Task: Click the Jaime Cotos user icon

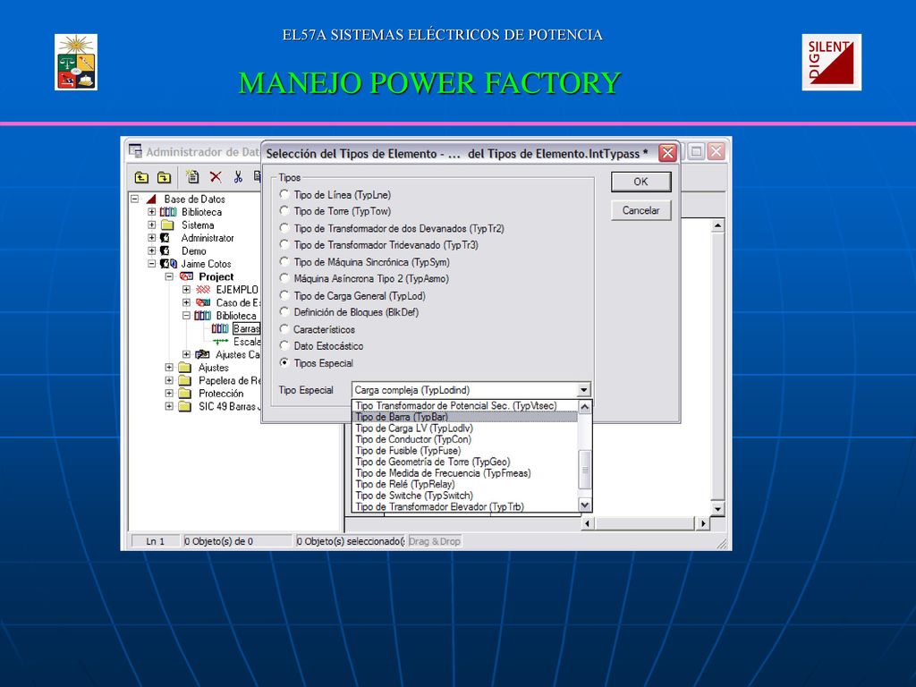Action: click(x=168, y=264)
